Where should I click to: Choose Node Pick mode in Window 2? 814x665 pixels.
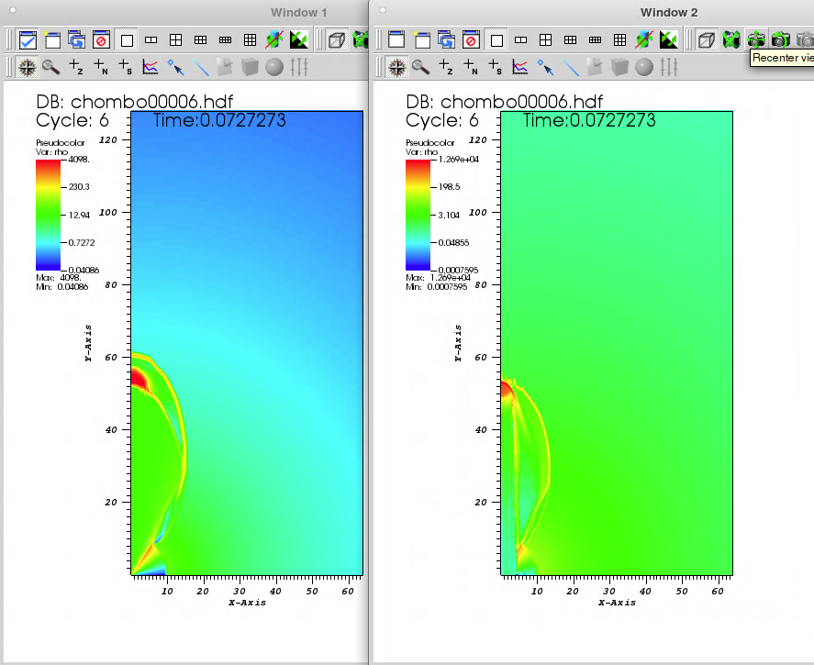click(471, 67)
